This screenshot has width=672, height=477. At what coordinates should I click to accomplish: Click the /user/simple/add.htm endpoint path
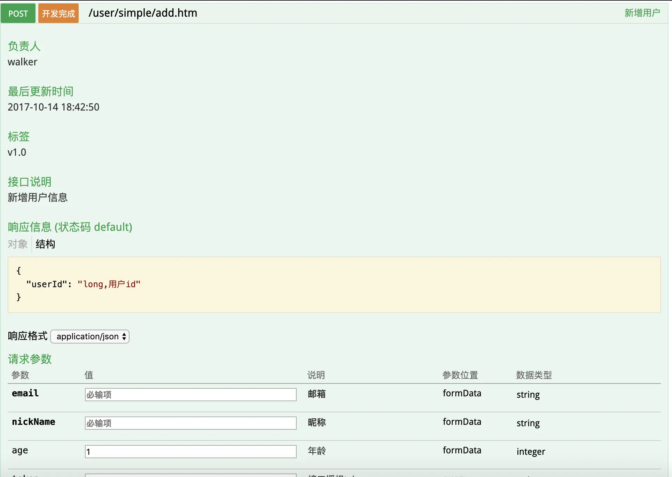tap(143, 13)
